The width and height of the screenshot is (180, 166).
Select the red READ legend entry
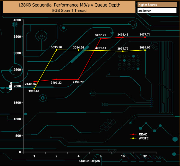[138, 134]
